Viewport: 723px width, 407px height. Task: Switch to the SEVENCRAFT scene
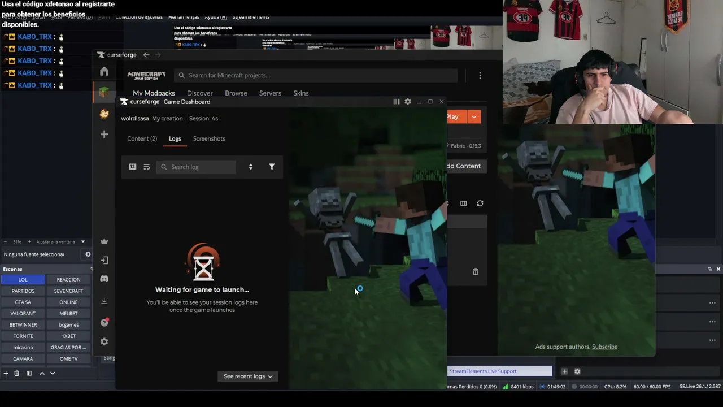pos(68,291)
